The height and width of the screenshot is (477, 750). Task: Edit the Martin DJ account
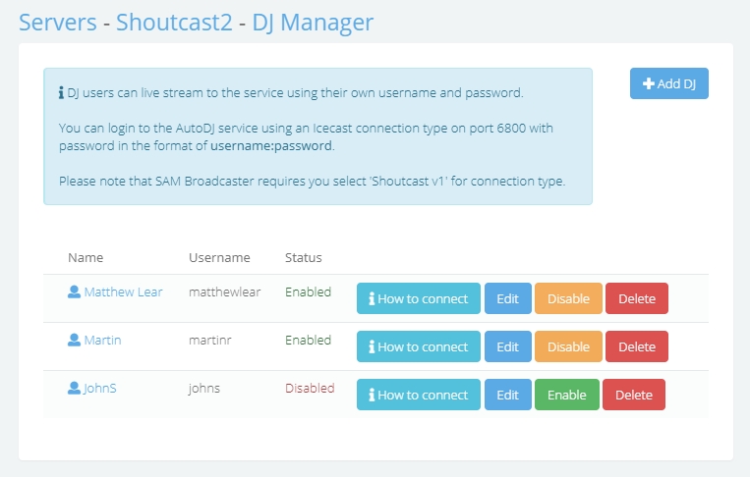(507, 346)
